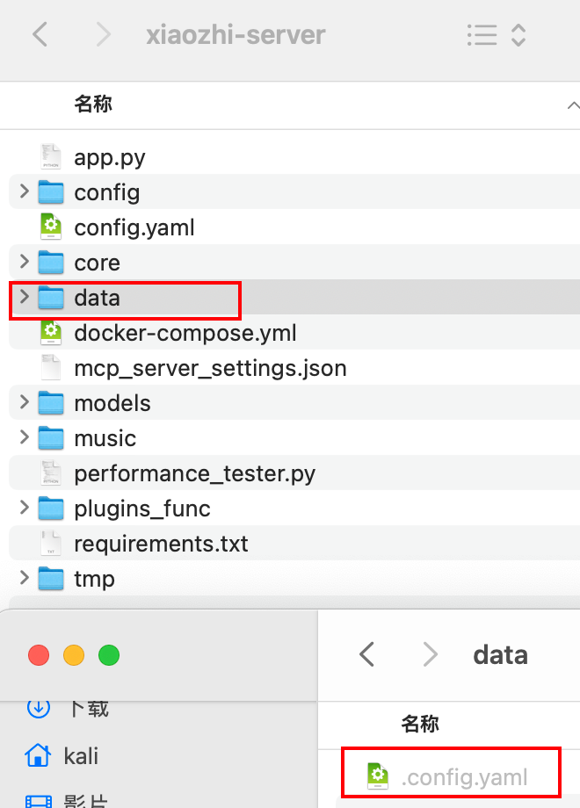Click back arrow in data window
The height and width of the screenshot is (808, 580).
[367, 654]
